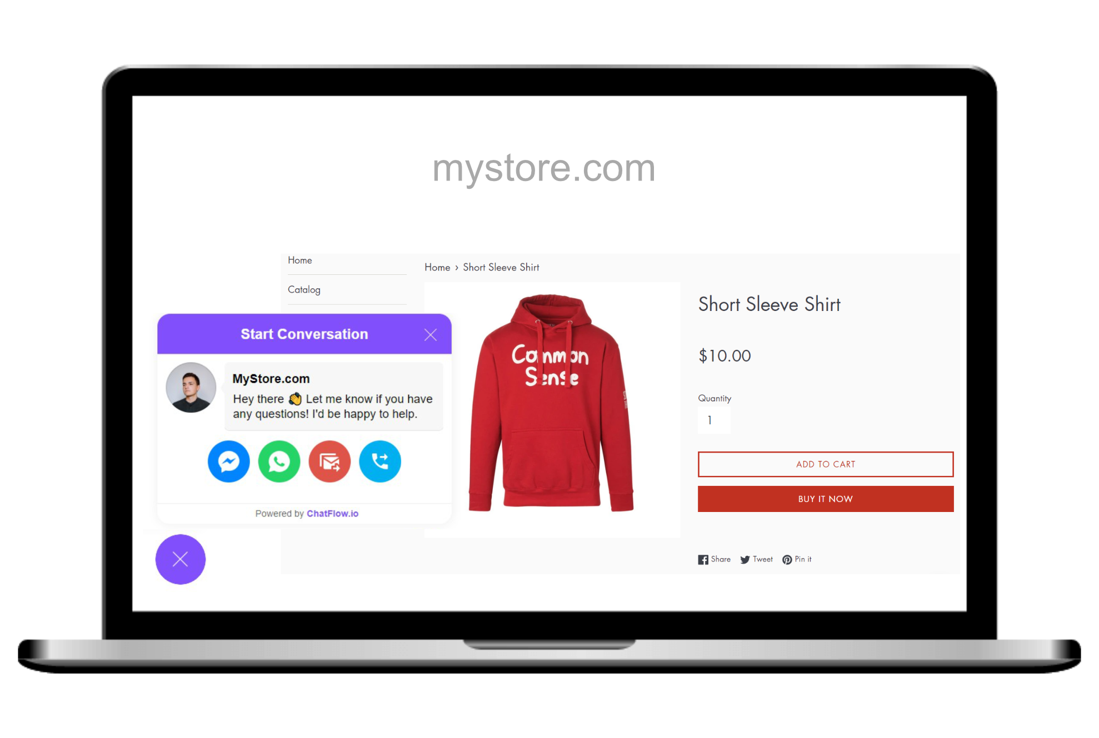
Task: Click the email/contact form icon
Action: (329, 461)
